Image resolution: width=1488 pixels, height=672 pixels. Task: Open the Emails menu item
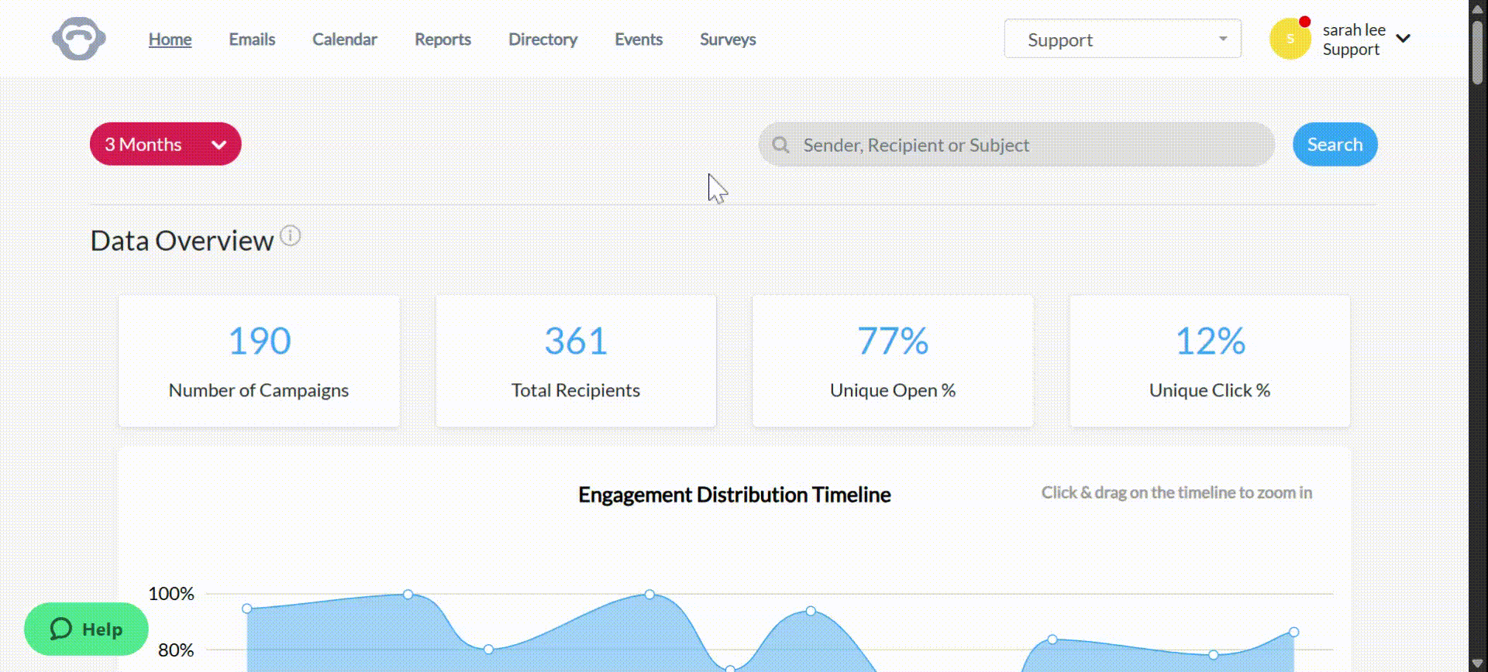pos(252,39)
